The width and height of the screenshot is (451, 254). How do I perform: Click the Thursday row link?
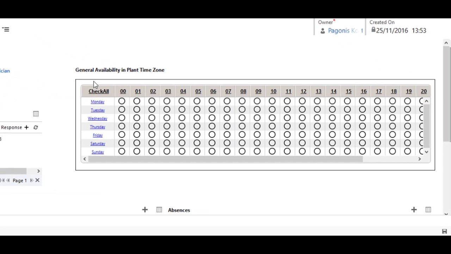pyautogui.click(x=98, y=127)
